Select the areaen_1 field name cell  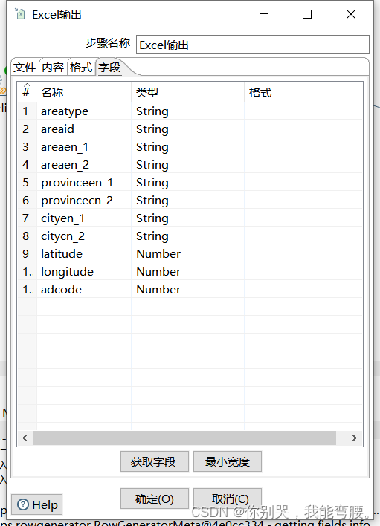pos(84,146)
